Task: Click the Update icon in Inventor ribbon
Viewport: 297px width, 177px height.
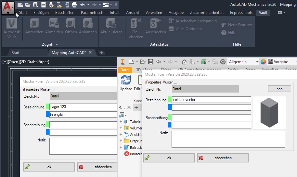Action: (x=126, y=80)
